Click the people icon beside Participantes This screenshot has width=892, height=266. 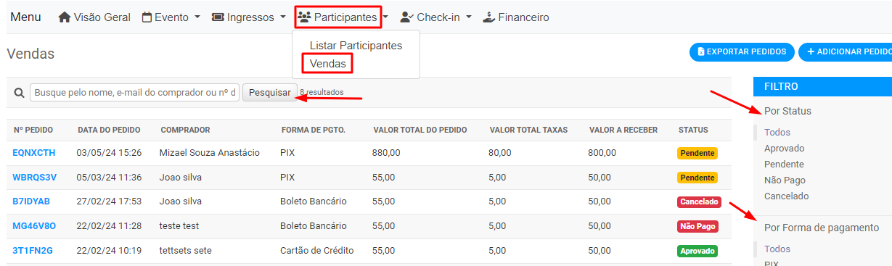pyautogui.click(x=304, y=17)
